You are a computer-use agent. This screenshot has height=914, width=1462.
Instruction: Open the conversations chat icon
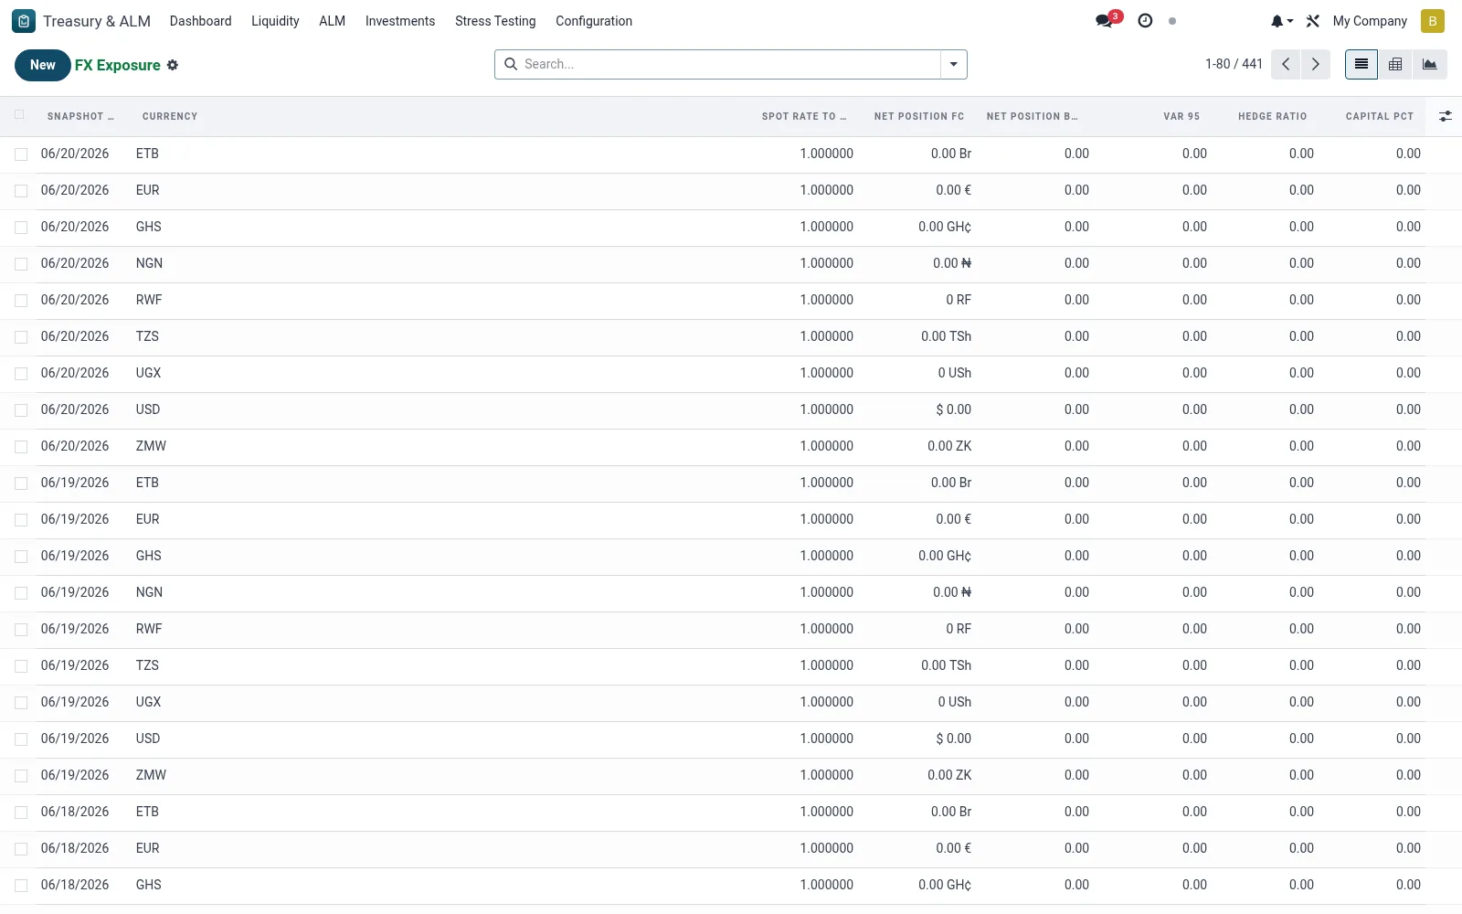[1105, 21]
